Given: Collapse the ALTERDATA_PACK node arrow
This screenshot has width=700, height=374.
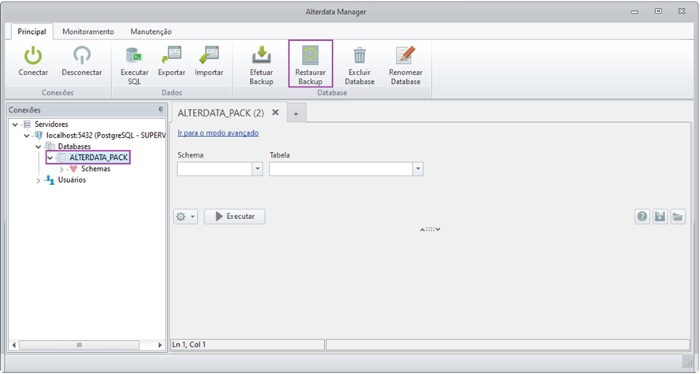Looking at the screenshot, I should (50, 157).
